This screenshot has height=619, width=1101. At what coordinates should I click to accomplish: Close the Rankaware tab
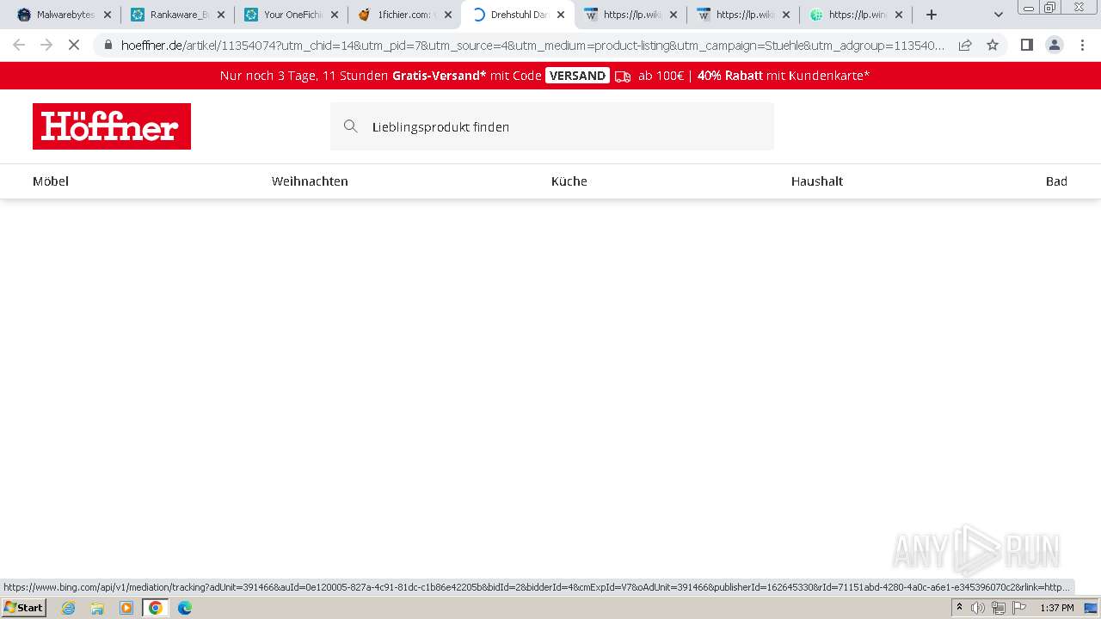point(221,15)
